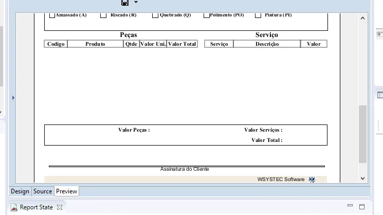Click the Serviço column header cell

(x=219, y=44)
